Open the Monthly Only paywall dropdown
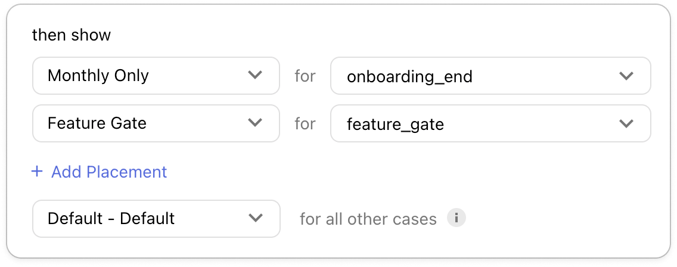The height and width of the screenshot is (267, 677). click(156, 76)
